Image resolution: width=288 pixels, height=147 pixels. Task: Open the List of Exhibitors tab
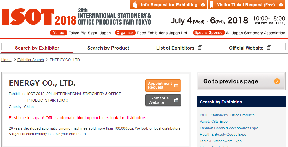pos(175,48)
